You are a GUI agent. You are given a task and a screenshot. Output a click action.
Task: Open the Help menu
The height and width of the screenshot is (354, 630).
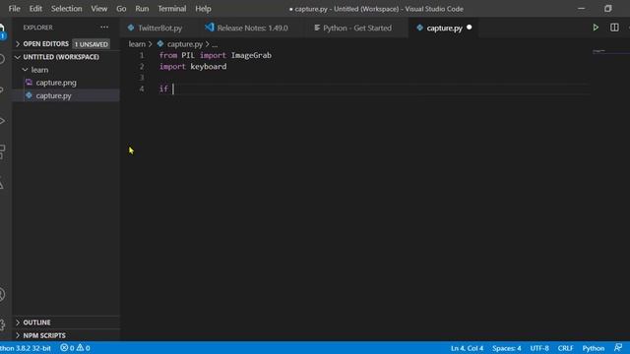pos(203,9)
